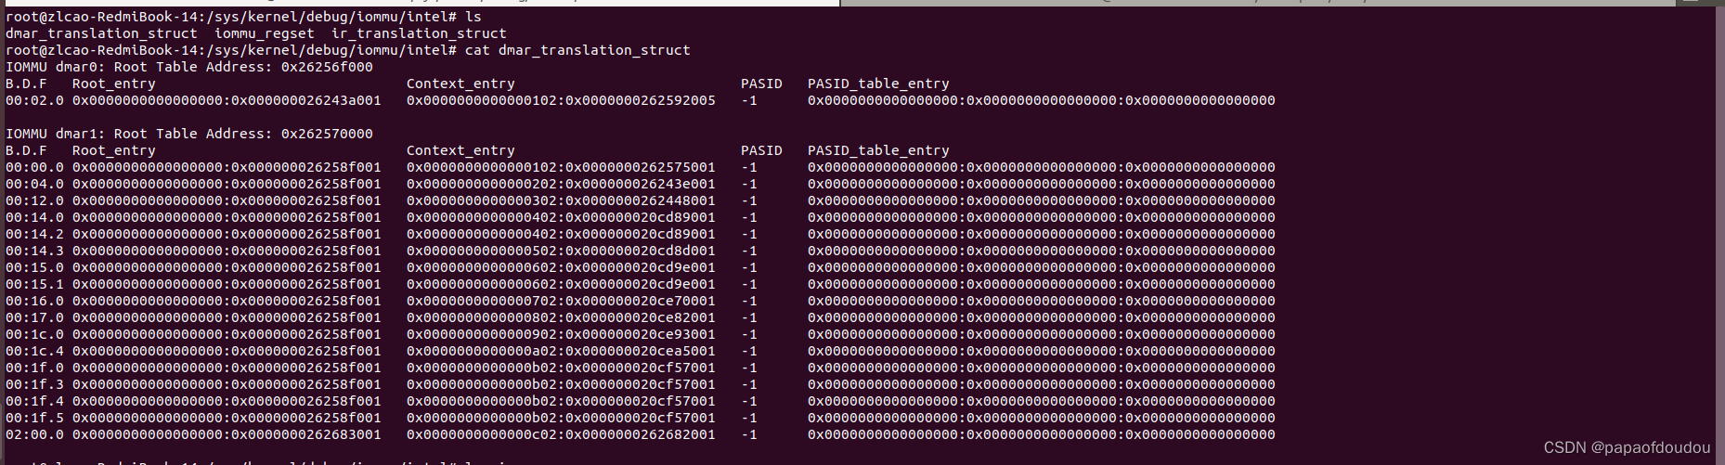
Task: Click context entry ending 20ce82001
Action: pyautogui.click(x=561, y=317)
